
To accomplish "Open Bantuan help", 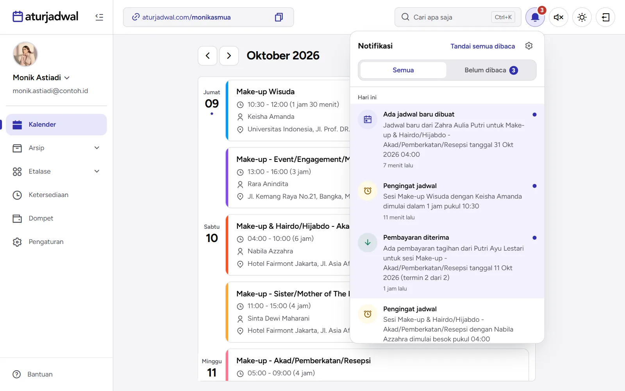I will pyautogui.click(x=32, y=374).
